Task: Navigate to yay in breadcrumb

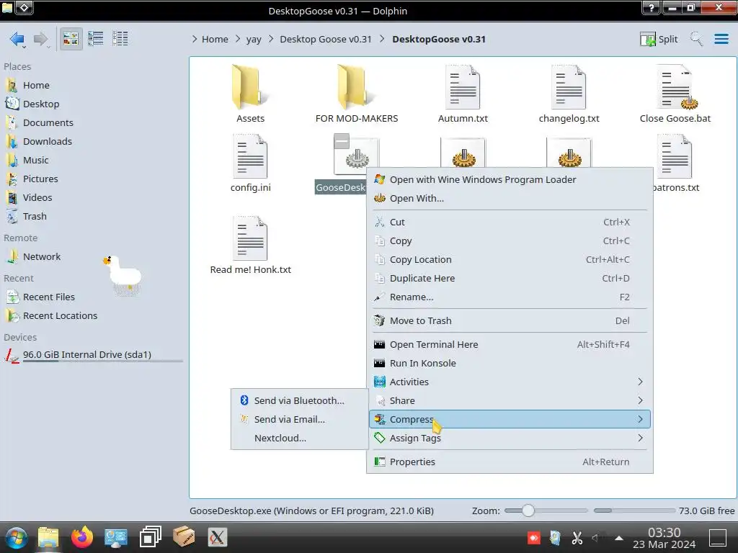Action: (x=254, y=39)
